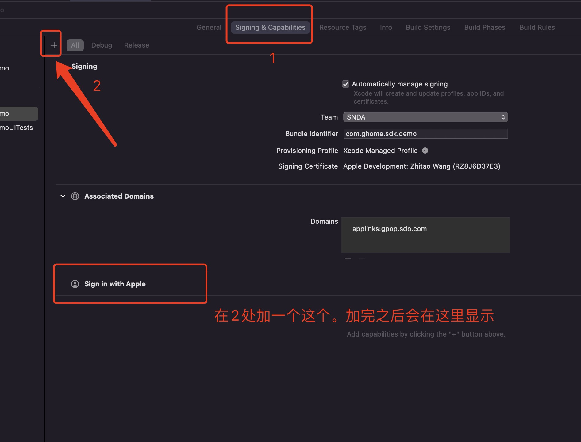The width and height of the screenshot is (581, 442).
Task: Select the All configurations filter
Action: pyautogui.click(x=75, y=45)
